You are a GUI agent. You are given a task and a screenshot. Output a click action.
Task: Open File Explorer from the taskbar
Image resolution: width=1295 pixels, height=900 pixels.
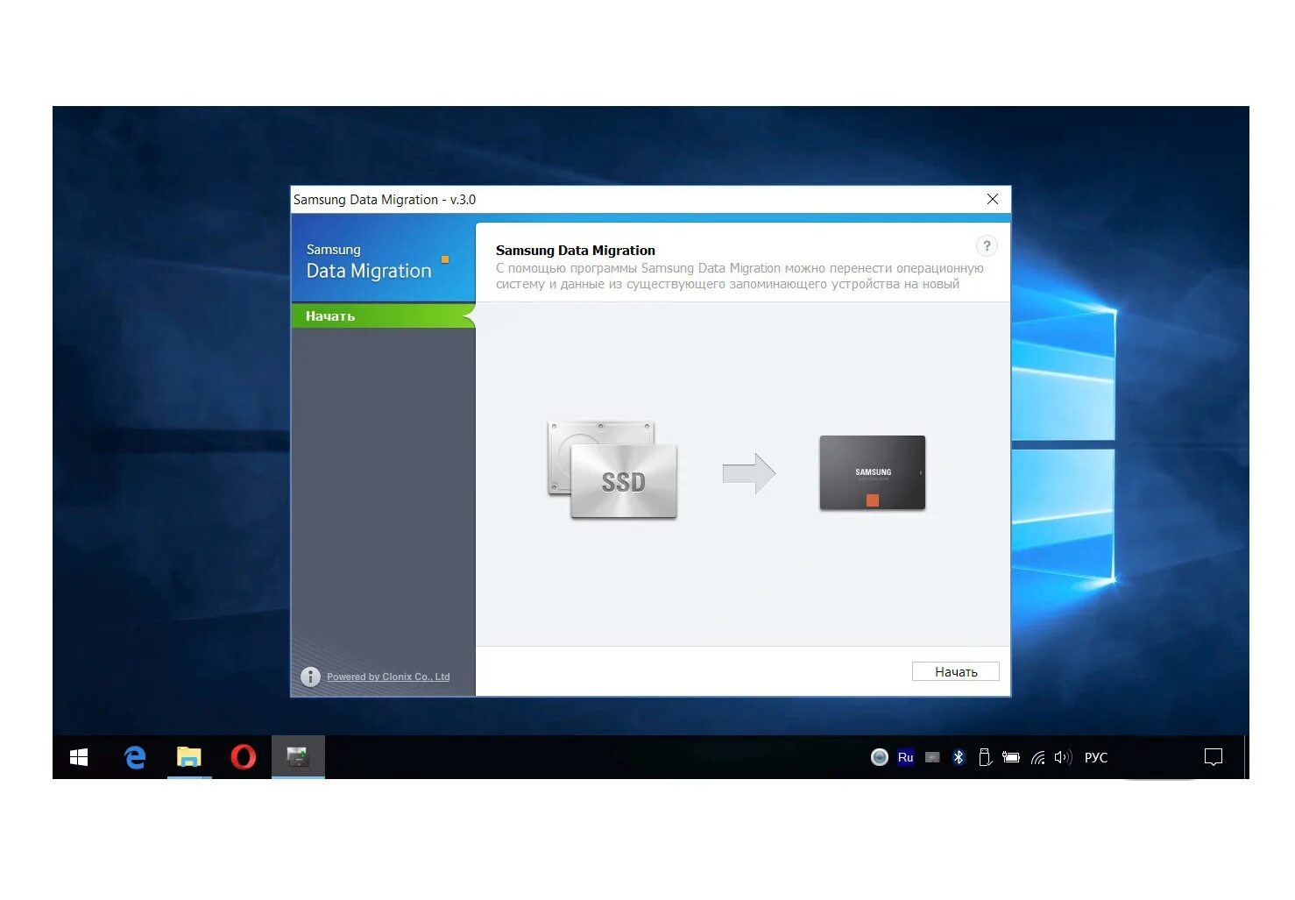[x=189, y=757]
